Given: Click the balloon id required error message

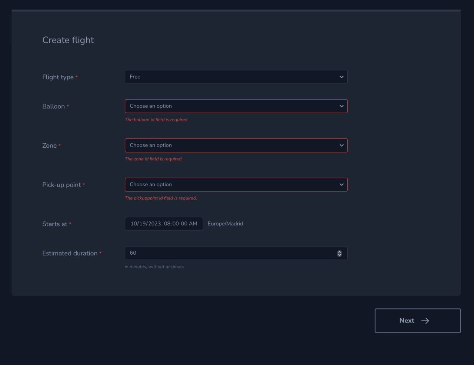Looking at the screenshot, I should point(157,120).
